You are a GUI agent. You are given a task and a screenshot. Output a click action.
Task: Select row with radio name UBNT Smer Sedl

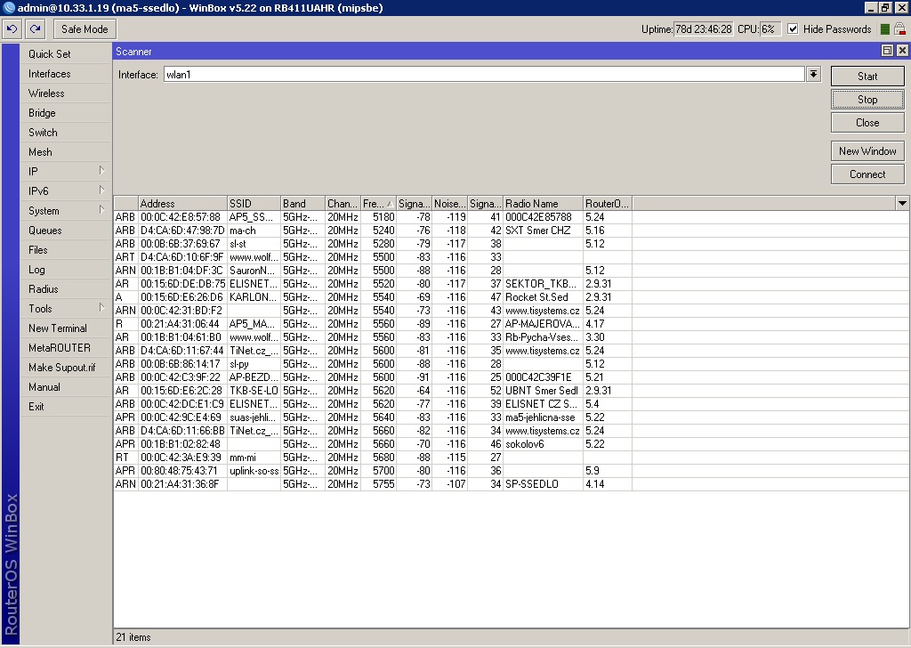pos(512,391)
